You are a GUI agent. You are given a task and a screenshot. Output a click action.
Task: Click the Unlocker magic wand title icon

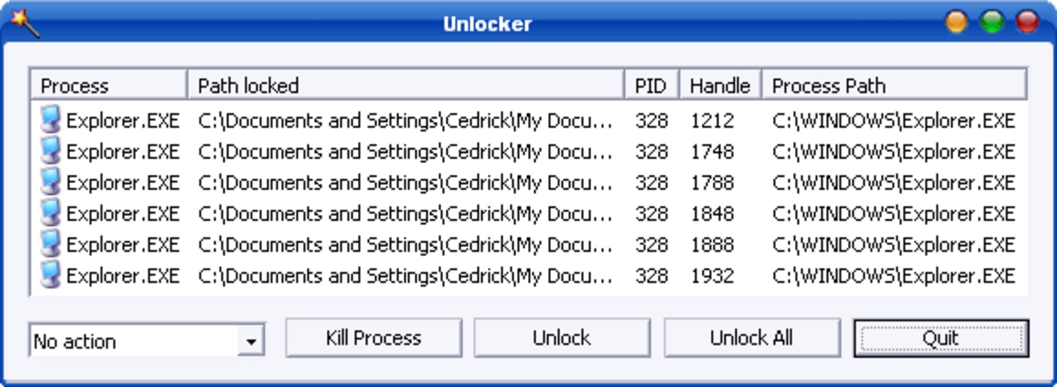[x=25, y=23]
